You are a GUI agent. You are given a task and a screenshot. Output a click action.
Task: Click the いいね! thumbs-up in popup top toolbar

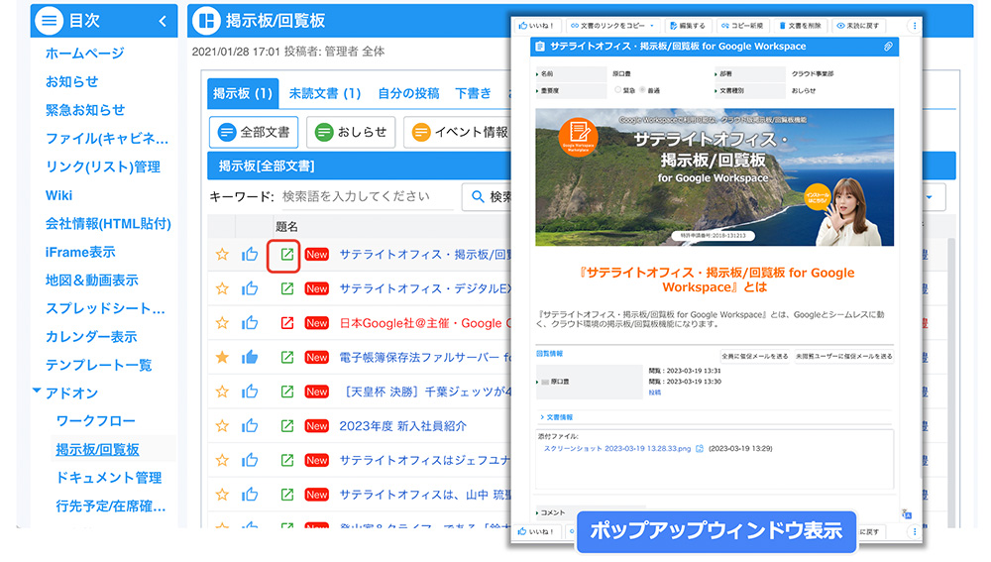click(x=536, y=26)
